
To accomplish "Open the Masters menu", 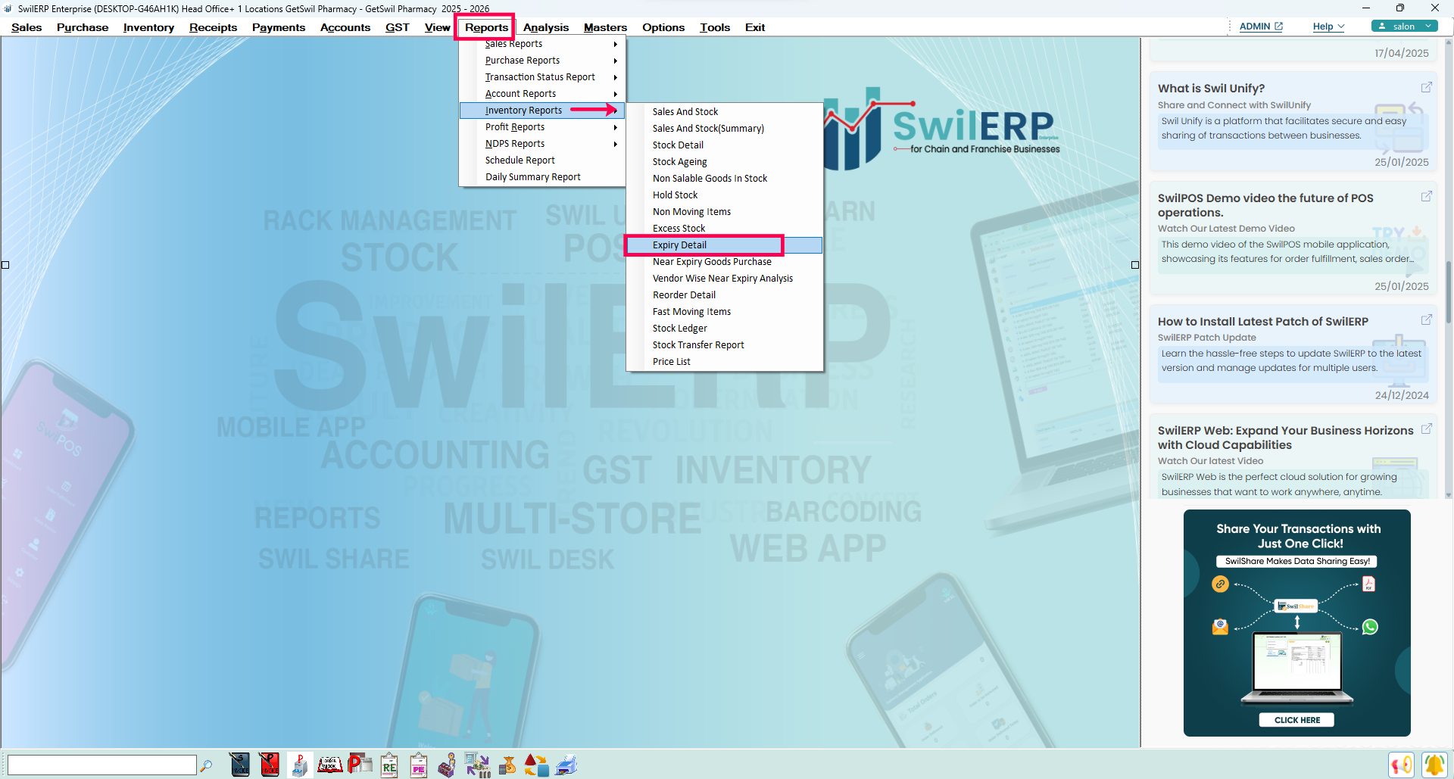I will click(605, 27).
